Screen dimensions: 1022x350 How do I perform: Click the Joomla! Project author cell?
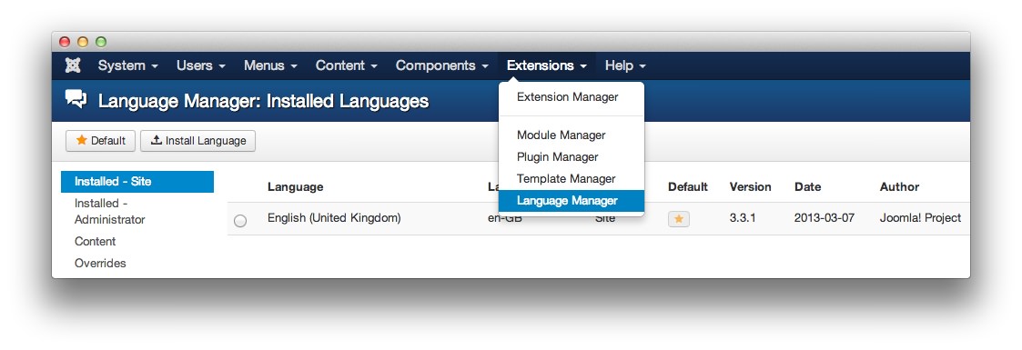[920, 218]
